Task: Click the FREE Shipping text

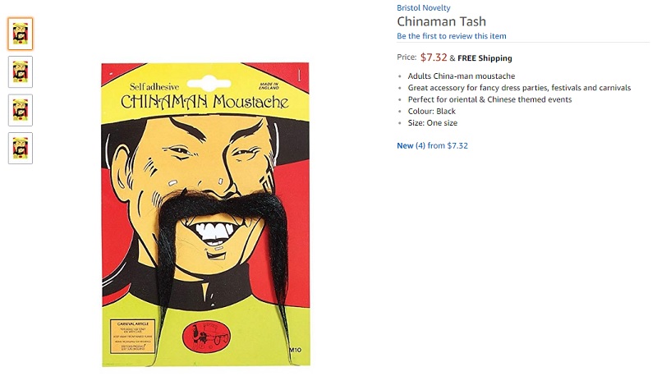Action: click(485, 58)
